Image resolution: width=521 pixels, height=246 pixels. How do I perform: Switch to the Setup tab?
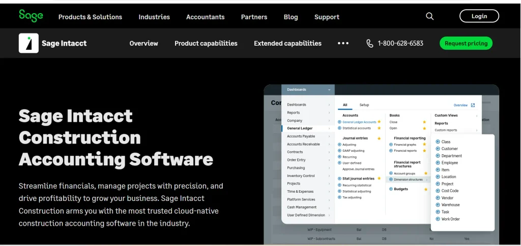(x=364, y=105)
